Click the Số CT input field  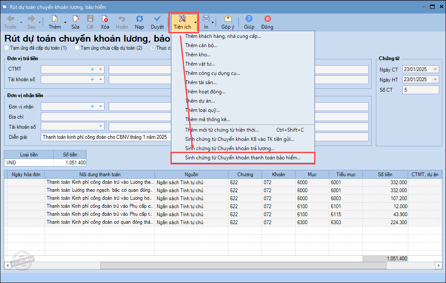(420, 90)
